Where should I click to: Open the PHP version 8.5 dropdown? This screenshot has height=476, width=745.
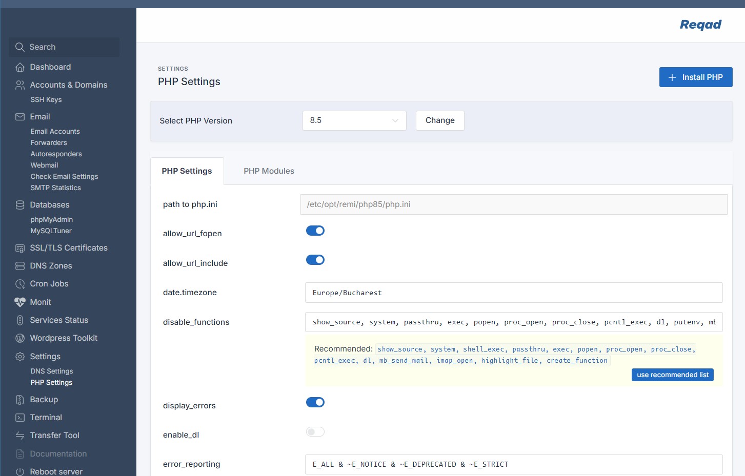(354, 120)
